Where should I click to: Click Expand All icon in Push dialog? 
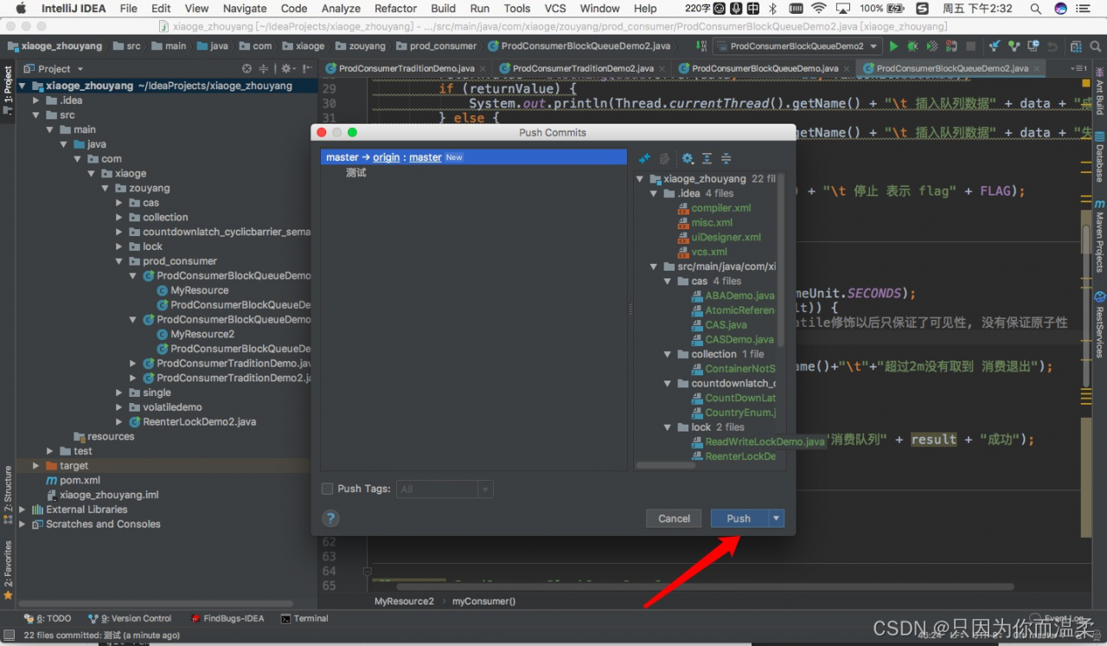pos(707,158)
